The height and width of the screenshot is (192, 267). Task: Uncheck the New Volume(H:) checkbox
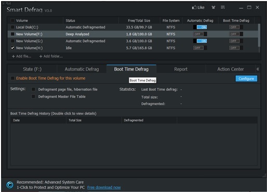[x=12, y=48]
